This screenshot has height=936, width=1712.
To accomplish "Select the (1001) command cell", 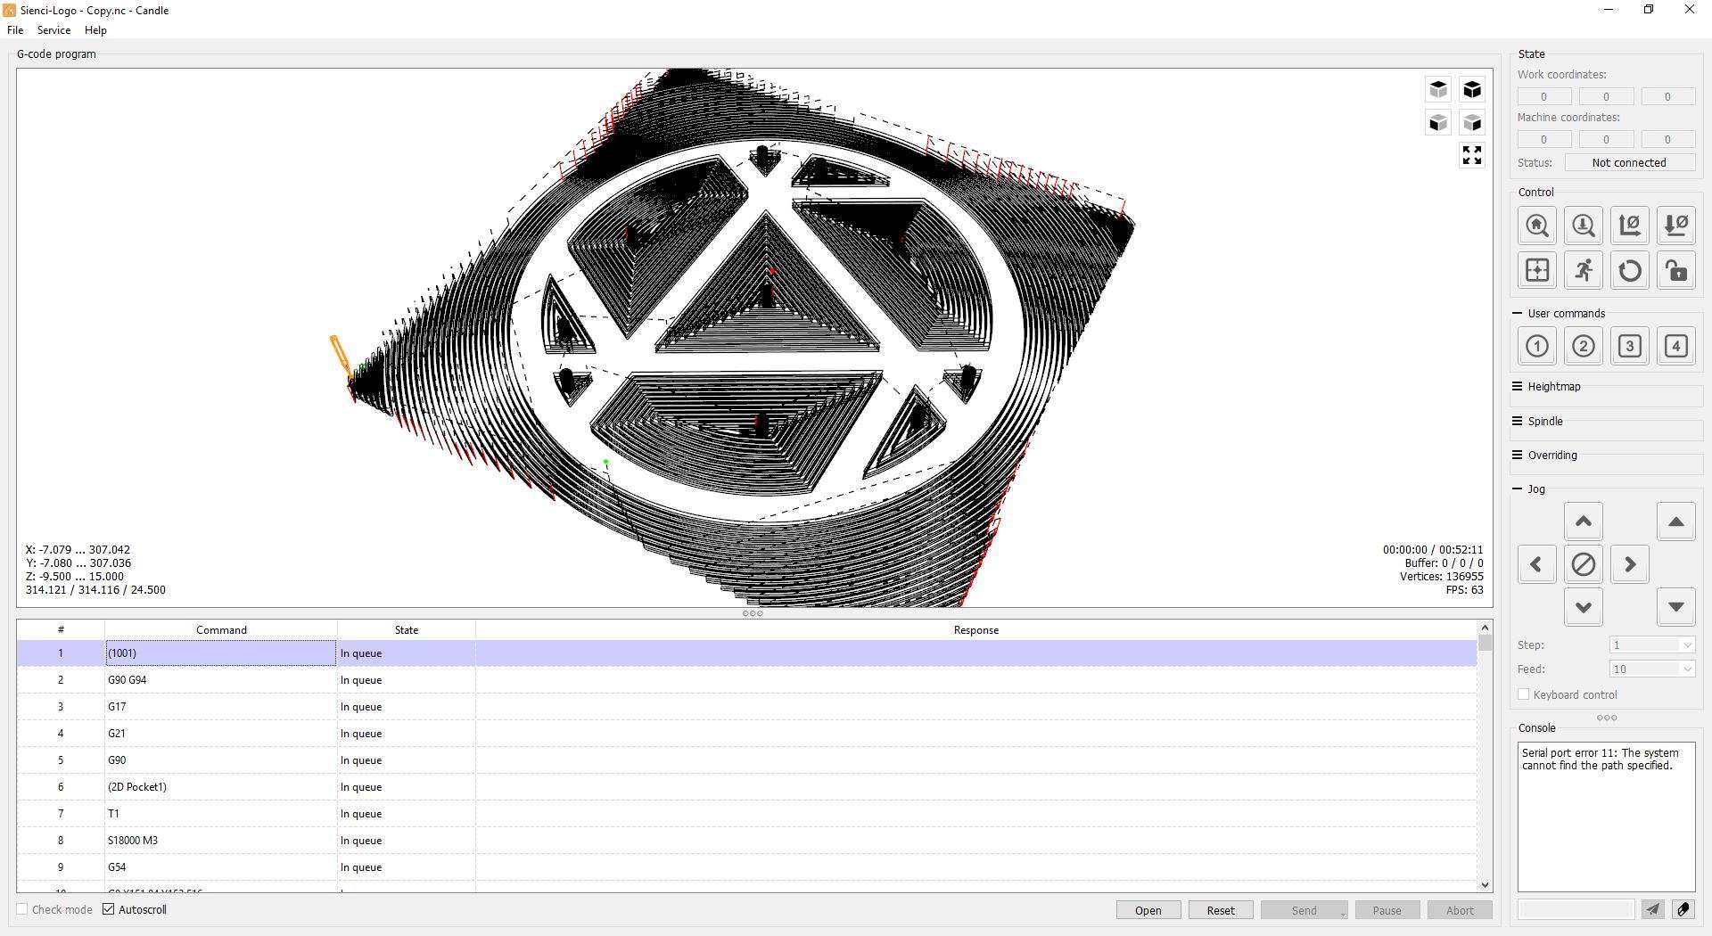I will [x=221, y=653].
